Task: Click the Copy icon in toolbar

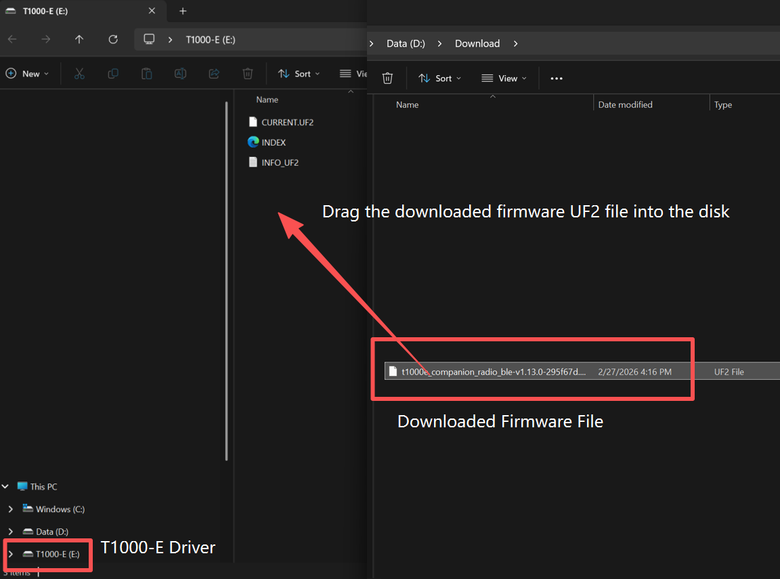Action: (x=113, y=74)
